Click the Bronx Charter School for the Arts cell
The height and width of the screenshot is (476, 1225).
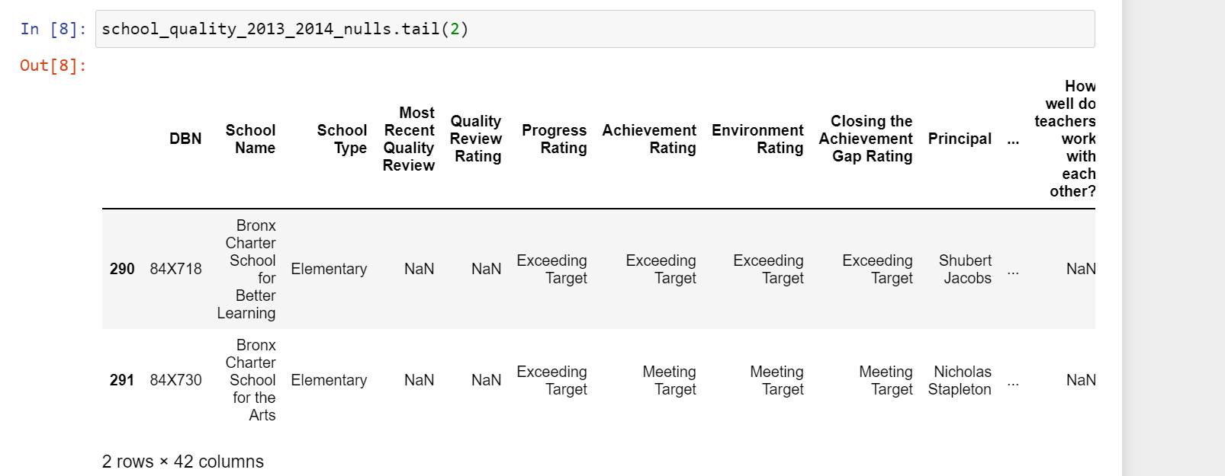click(x=252, y=380)
